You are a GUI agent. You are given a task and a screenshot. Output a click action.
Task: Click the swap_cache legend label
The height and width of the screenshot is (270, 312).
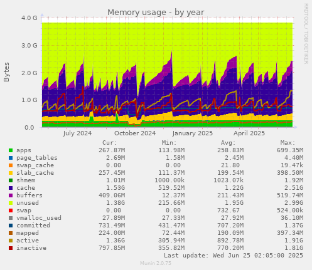(35, 165)
